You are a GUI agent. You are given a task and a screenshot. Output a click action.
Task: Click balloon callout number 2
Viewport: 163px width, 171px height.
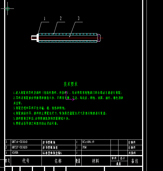(x=61, y=18)
